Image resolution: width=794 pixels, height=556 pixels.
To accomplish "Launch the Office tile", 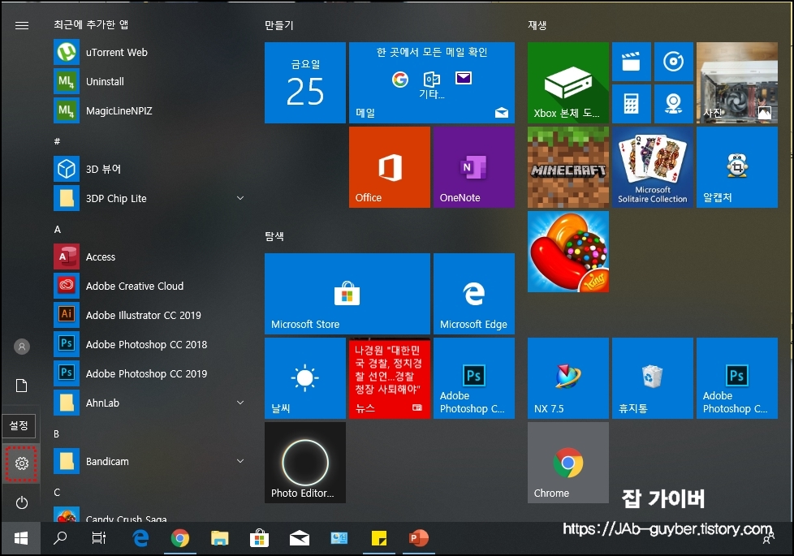I will pos(390,167).
